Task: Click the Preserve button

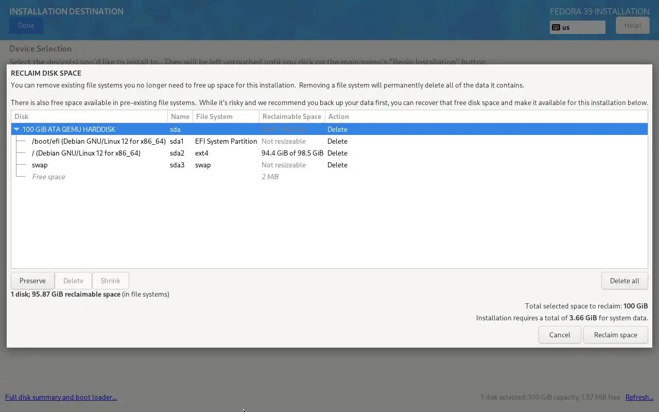Action: [x=32, y=281]
